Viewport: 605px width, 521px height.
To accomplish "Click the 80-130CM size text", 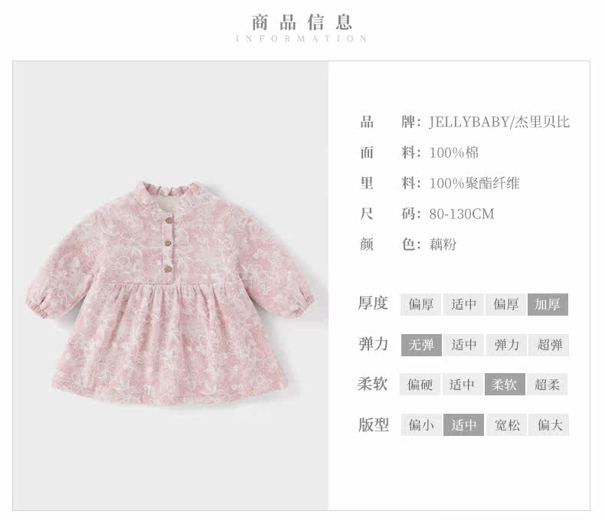I will click(462, 214).
